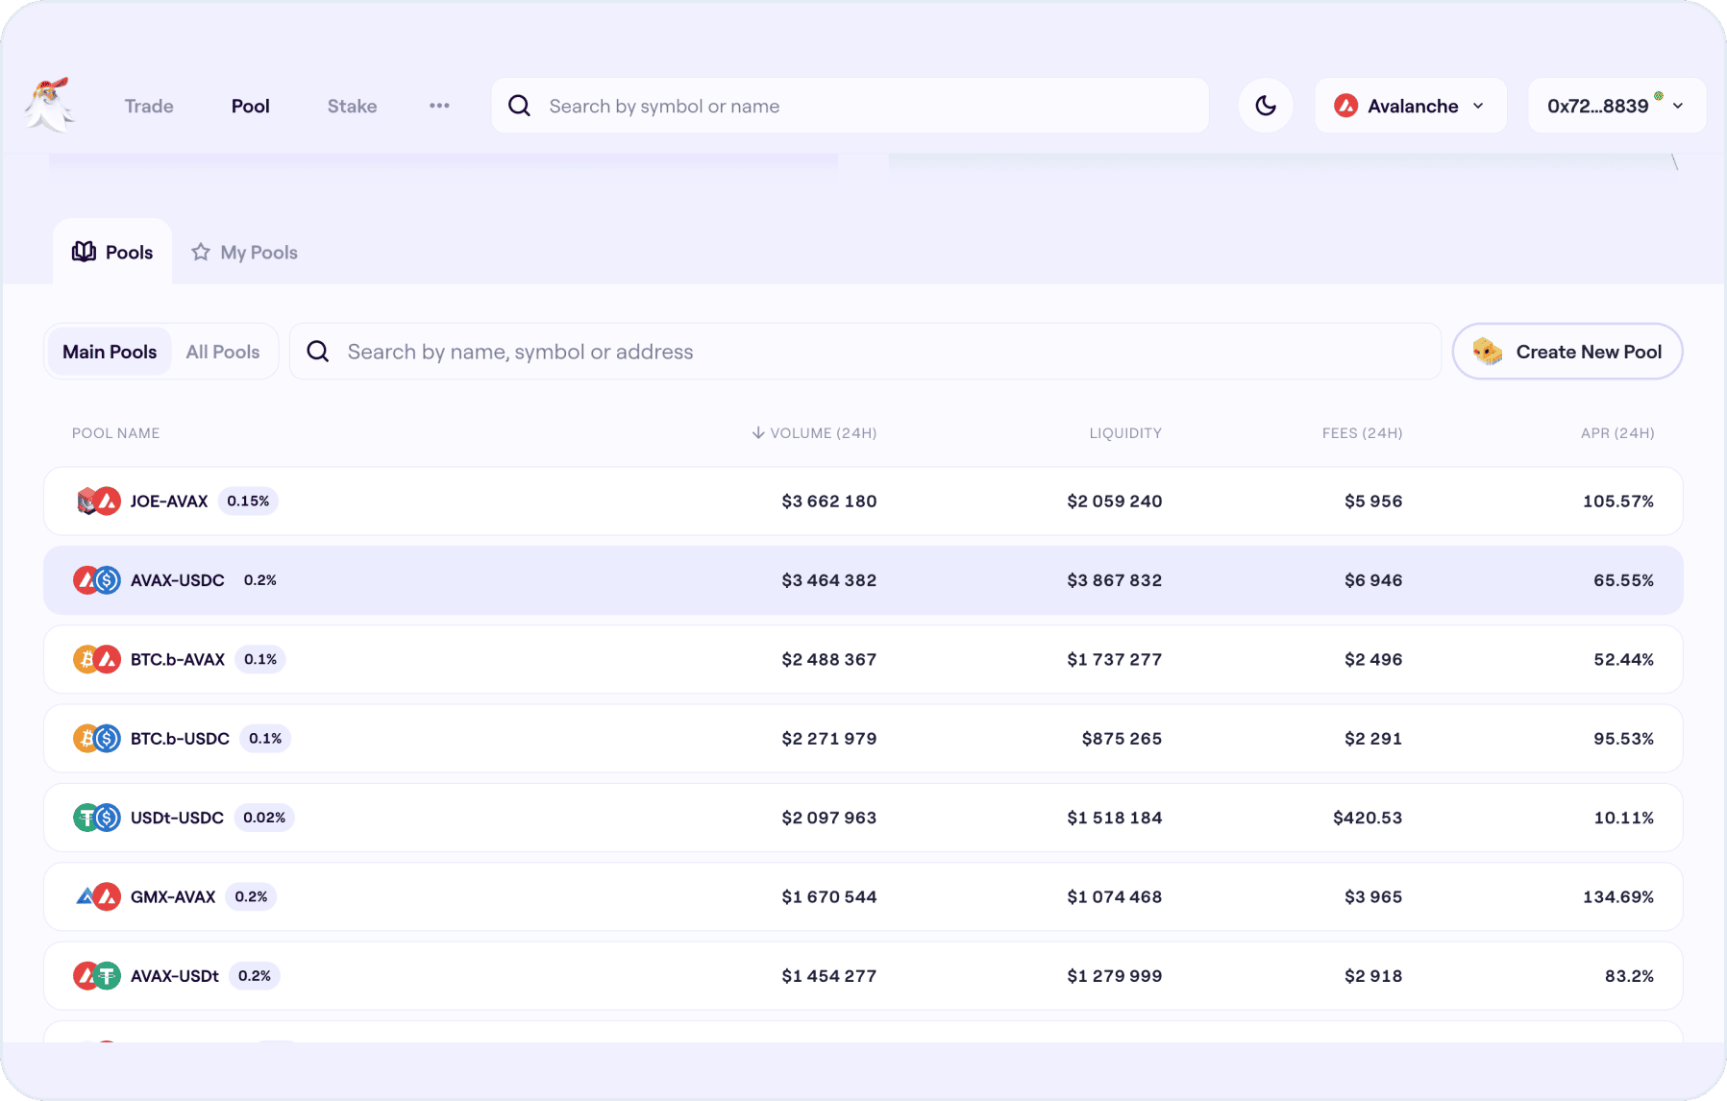Click the JOE-AVAX volume $3 662 180

[x=829, y=501]
